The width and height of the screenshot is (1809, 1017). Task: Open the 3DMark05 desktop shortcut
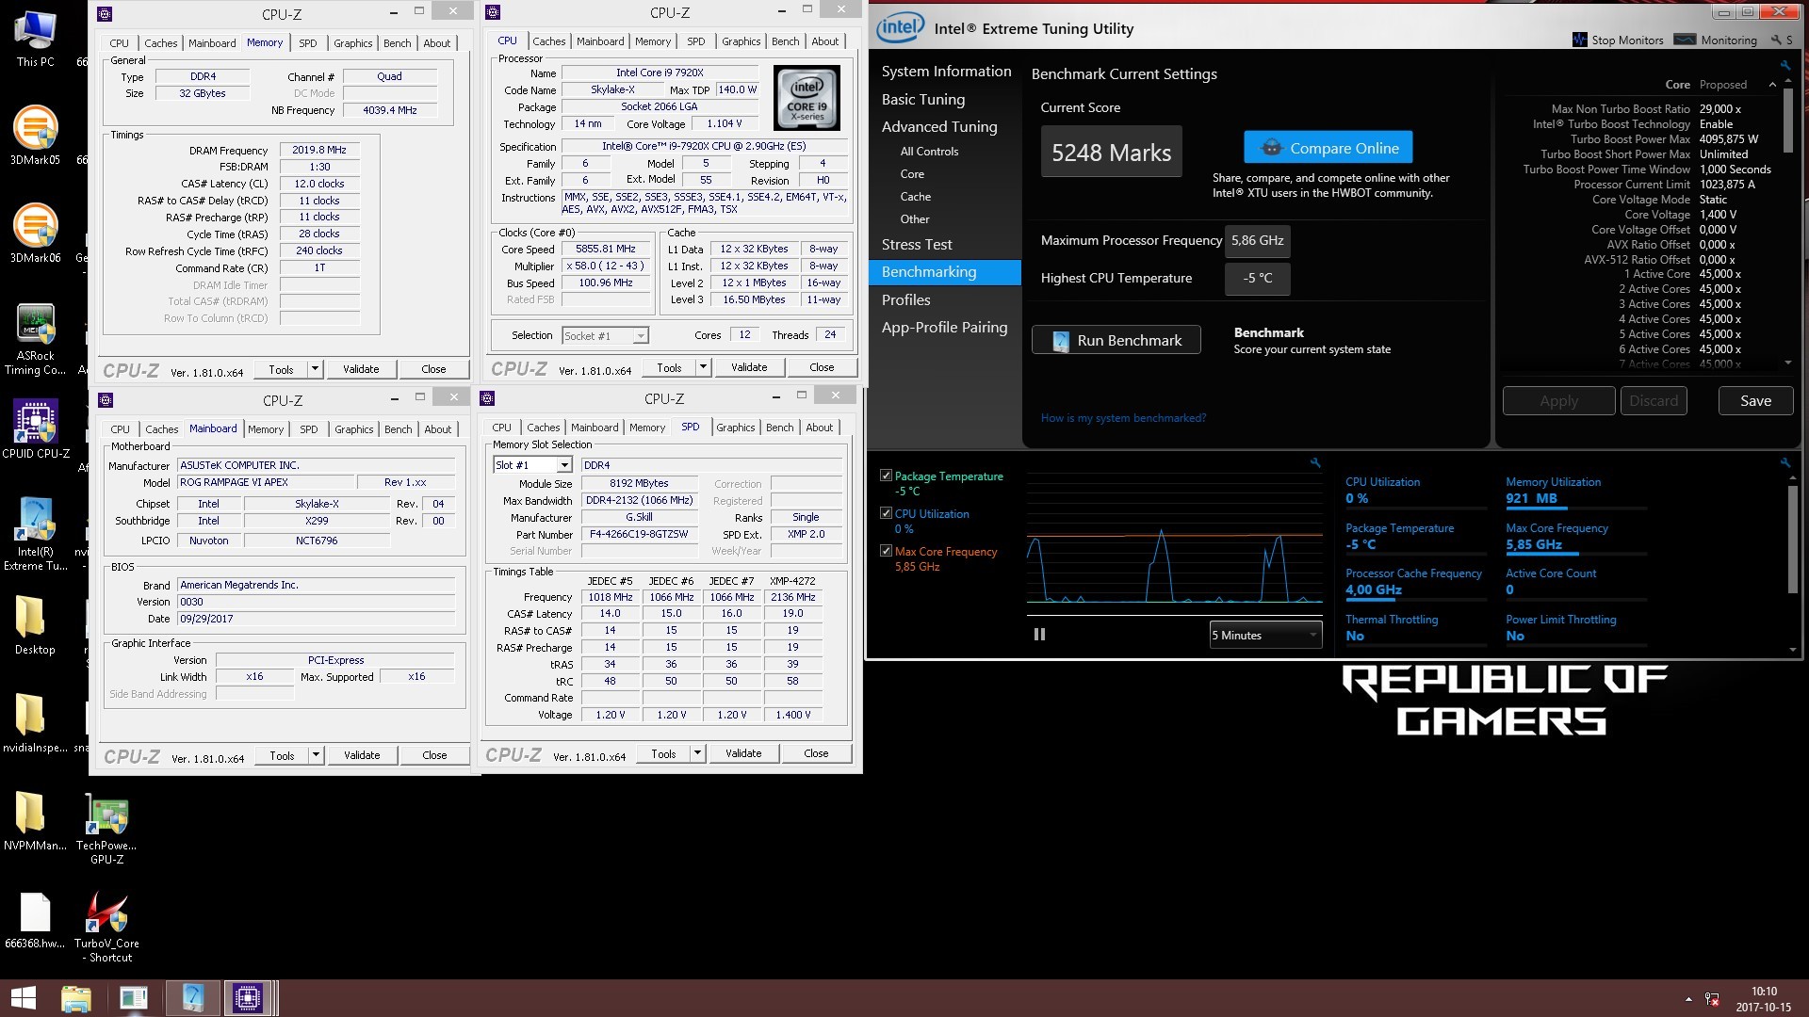[x=35, y=135]
